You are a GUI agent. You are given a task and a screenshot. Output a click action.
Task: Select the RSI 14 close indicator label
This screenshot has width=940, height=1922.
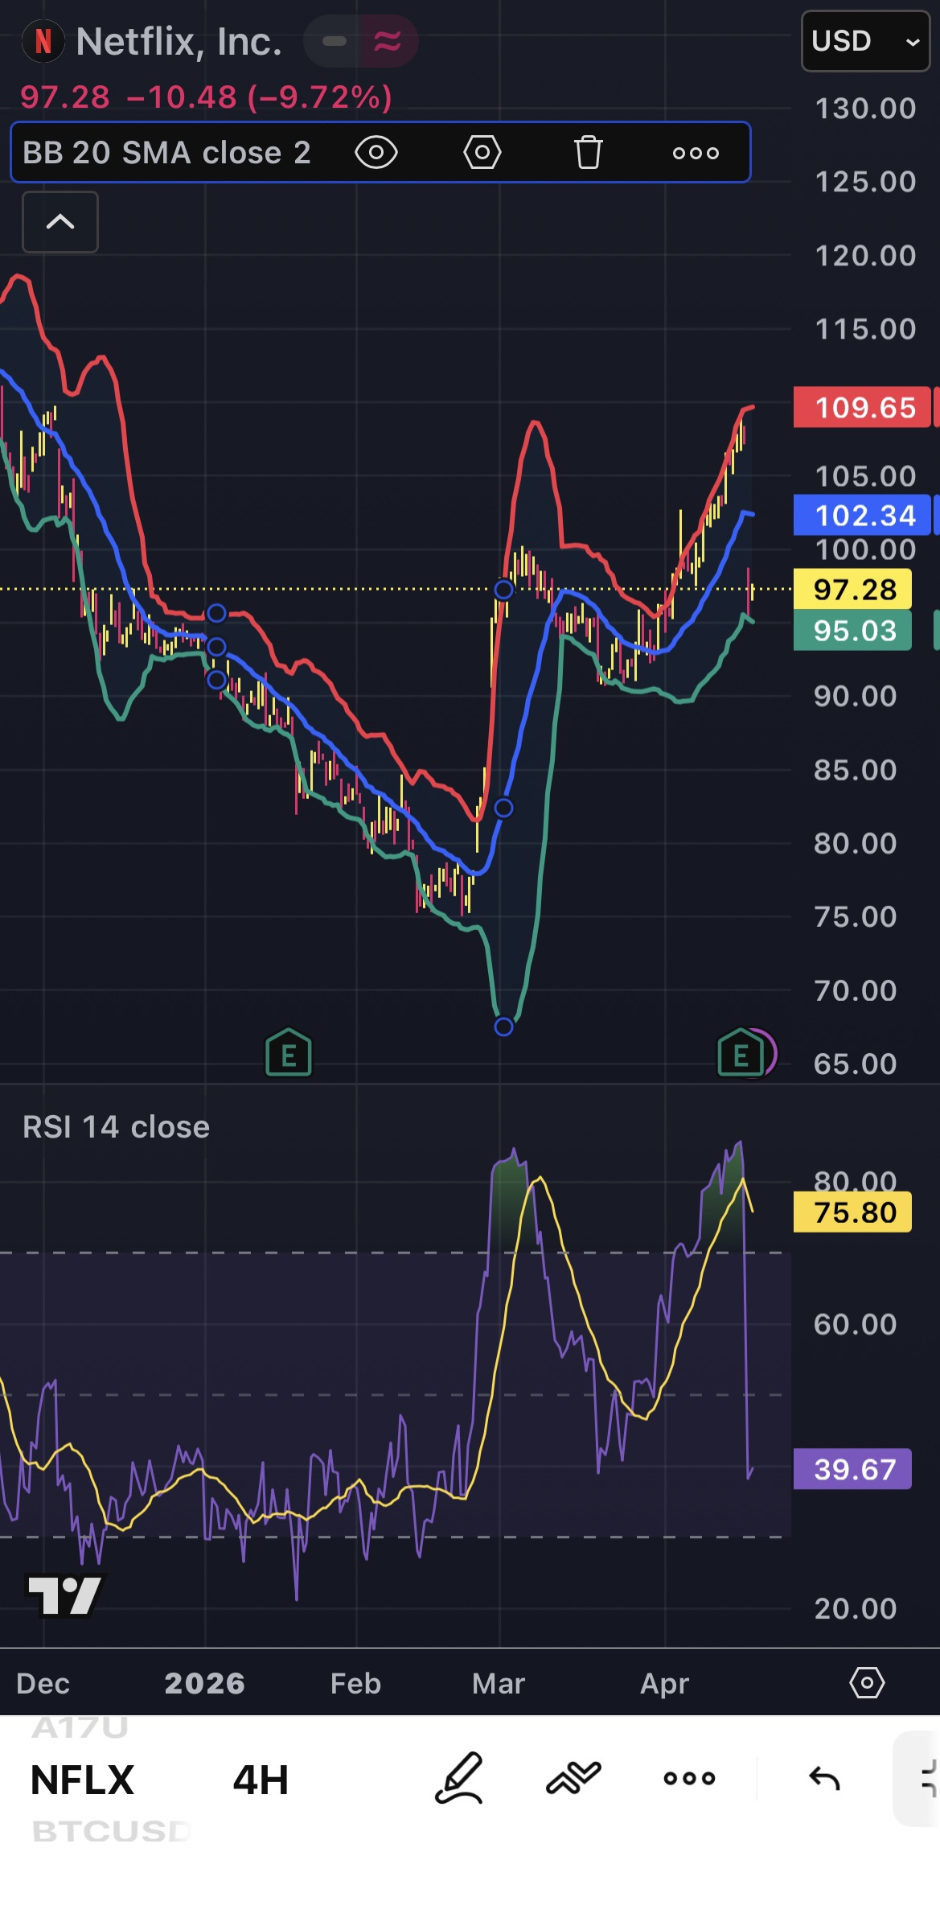point(116,1126)
